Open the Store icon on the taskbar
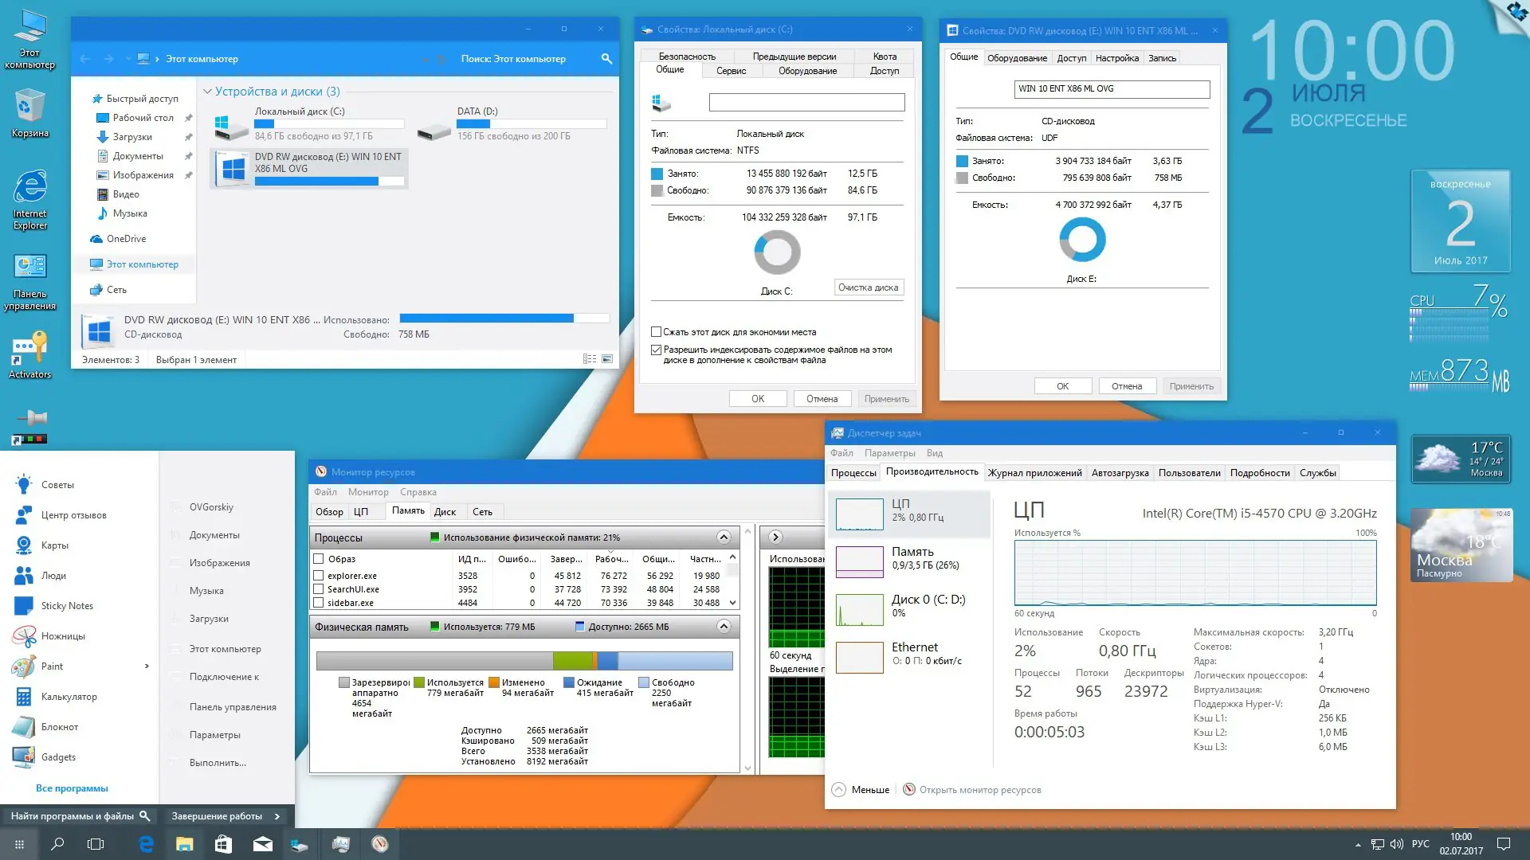This screenshot has width=1530, height=860. 223,844
